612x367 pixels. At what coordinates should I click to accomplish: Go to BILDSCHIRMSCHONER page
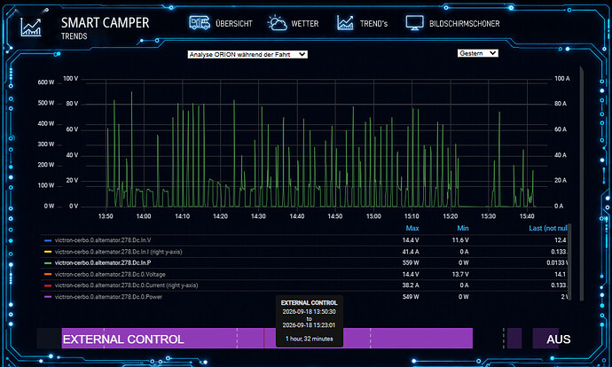pos(465,24)
